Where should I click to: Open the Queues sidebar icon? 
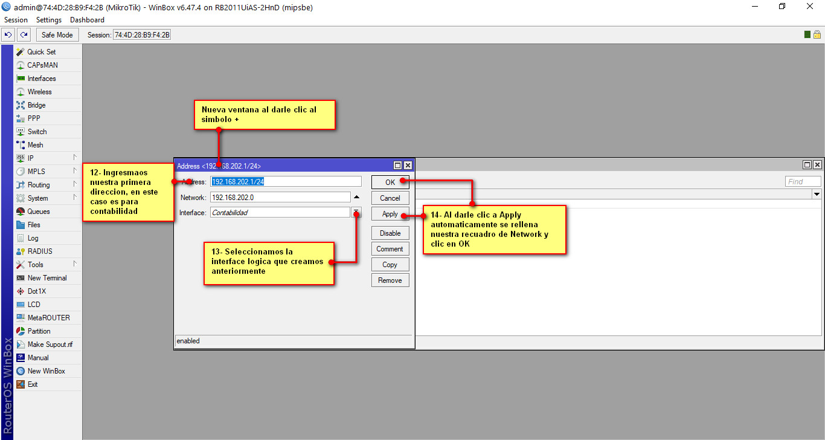pos(21,212)
